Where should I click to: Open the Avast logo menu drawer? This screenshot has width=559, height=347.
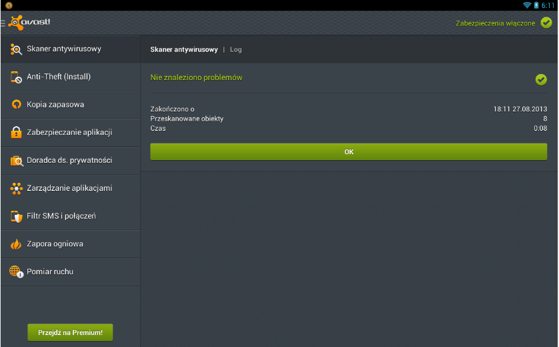pos(27,23)
